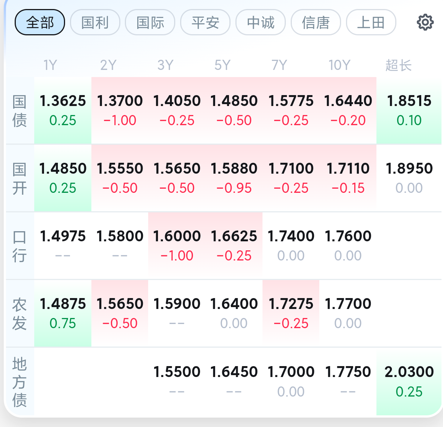Open the 信唐 tab

(x=316, y=22)
